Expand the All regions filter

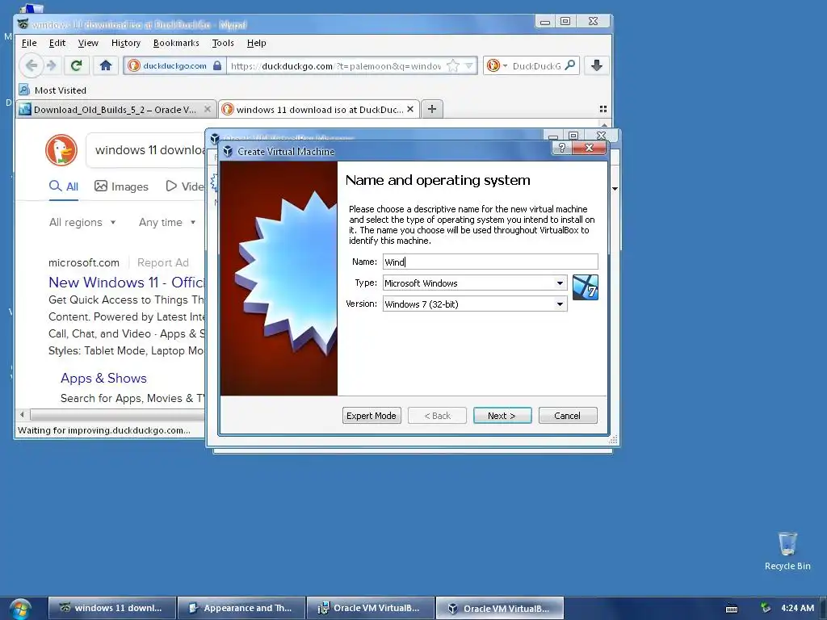(82, 222)
